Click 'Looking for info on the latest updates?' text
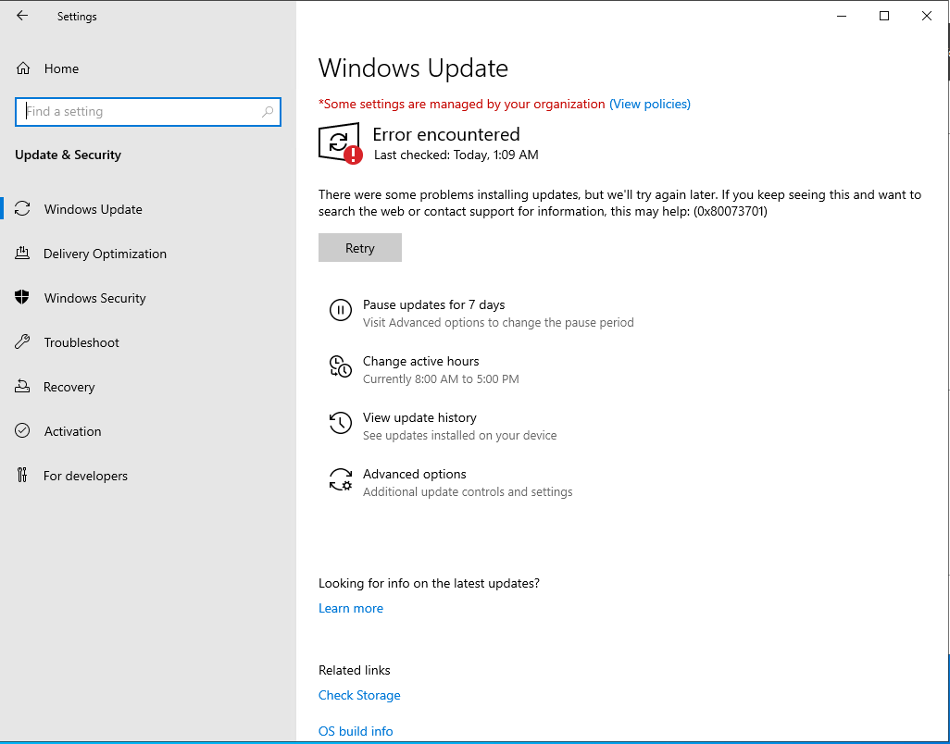950x744 pixels. click(x=429, y=584)
